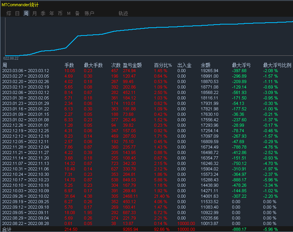Open the 备 notes tab
The image size is (293, 232).
[x=77, y=13]
